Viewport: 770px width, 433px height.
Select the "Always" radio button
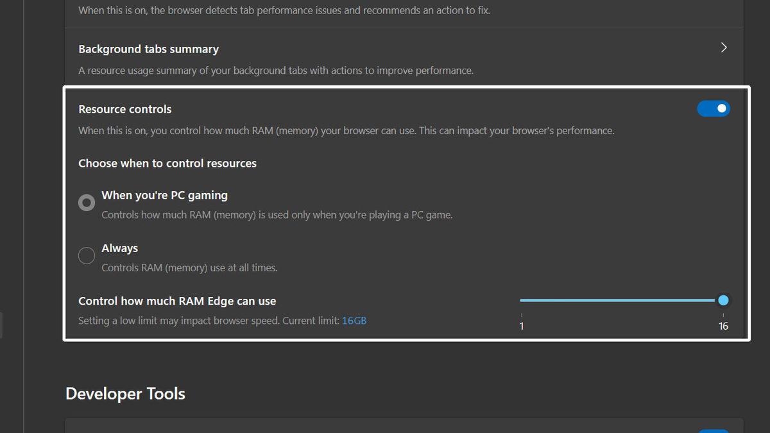87,255
